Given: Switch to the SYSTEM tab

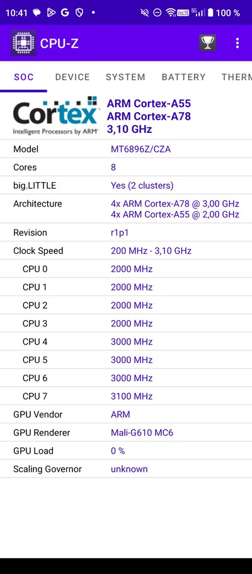Looking at the screenshot, I should pyautogui.click(x=125, y=77).
